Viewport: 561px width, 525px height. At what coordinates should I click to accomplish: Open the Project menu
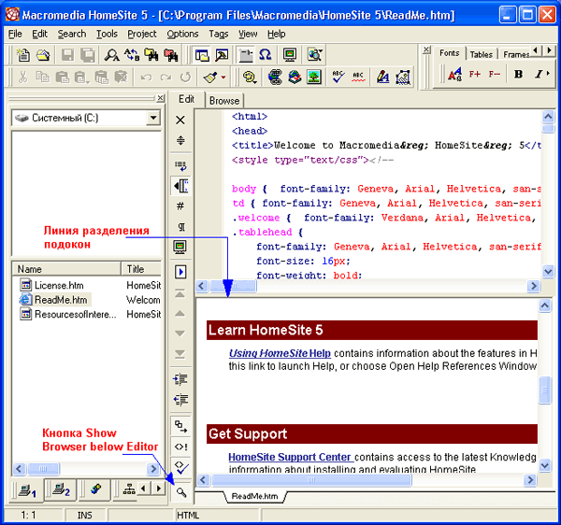click(142, 34)
